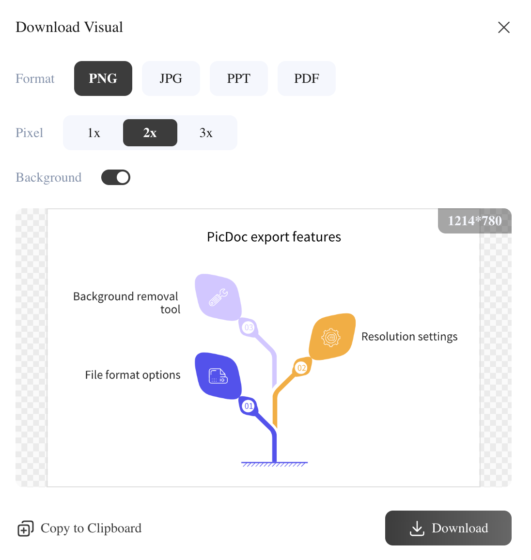Pick the PNG format button

tap(103, 78)
